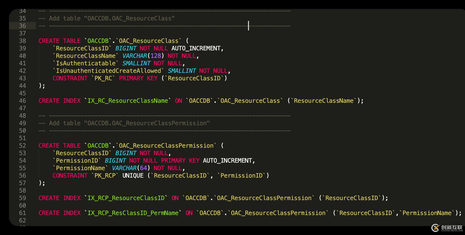The width and height of the screenshot is (465, 235).
Task: Place cursor on the `PK_RC` constraint name
Action: click(103, 78)
